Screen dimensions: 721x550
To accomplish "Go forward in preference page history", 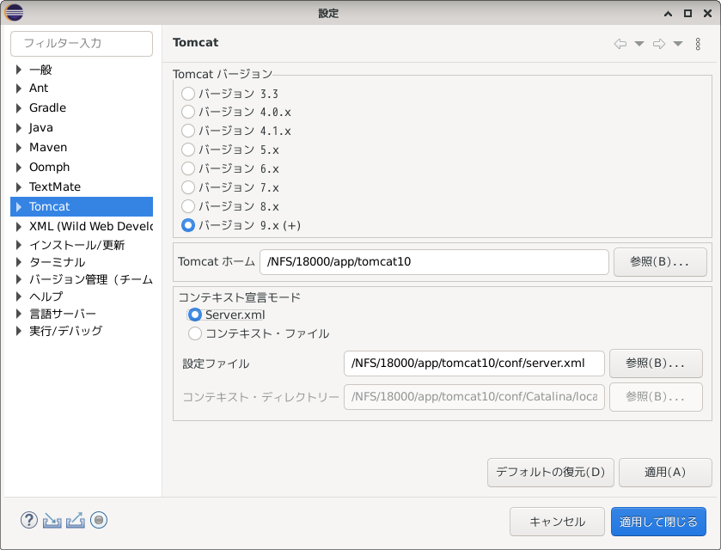I will (659, 44).
